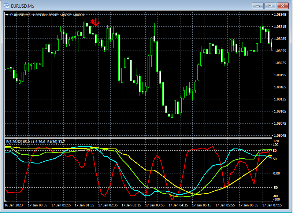Click the 17 Jan 07:15 time label
The width and height of the screenshot is (293, 213).
click(272, 205)
